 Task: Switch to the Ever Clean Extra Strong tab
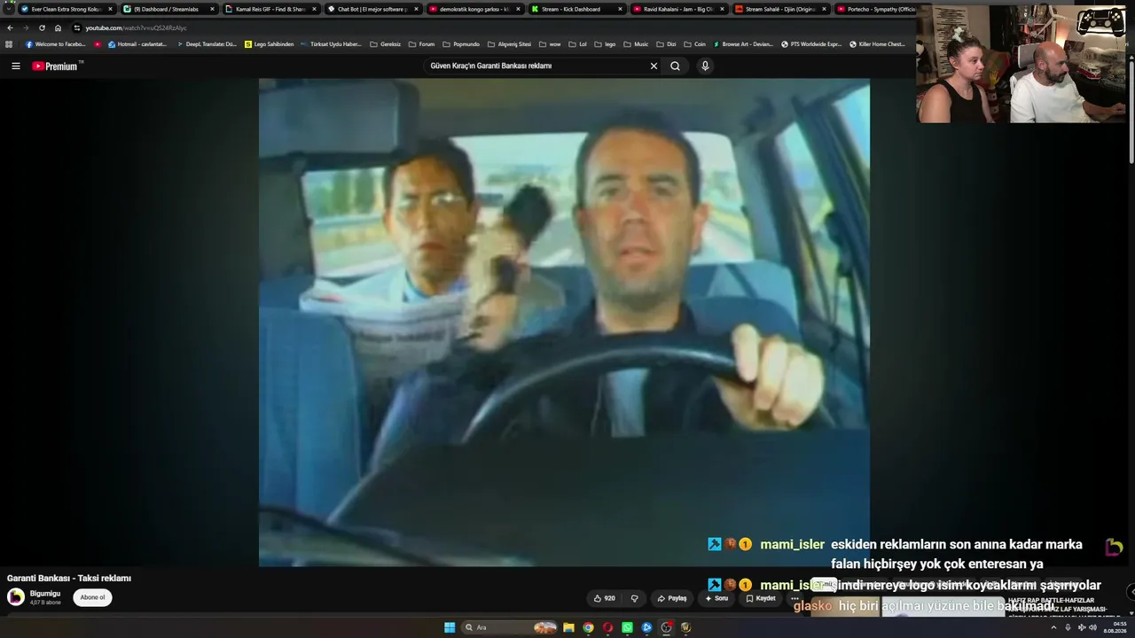[x=66, y=9]
